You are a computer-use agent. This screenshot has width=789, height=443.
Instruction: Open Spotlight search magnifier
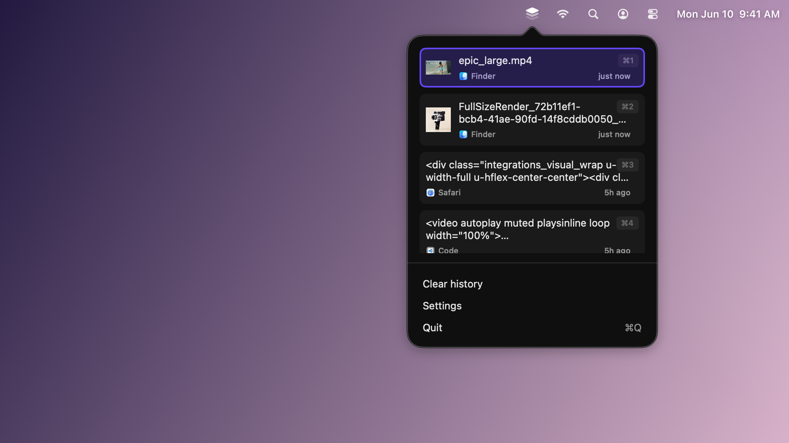tap(593, 14)
